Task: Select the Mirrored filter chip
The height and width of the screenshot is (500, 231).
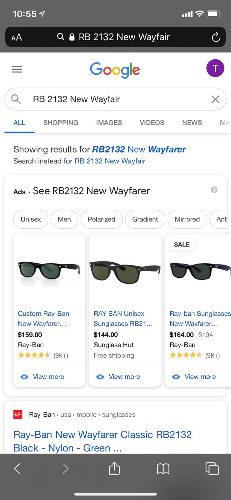Action: point(187,219)
